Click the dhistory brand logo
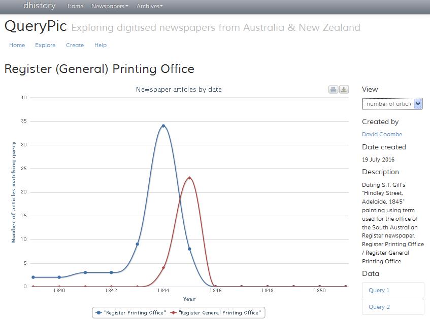The image size is (430, 319). [39, 6]
